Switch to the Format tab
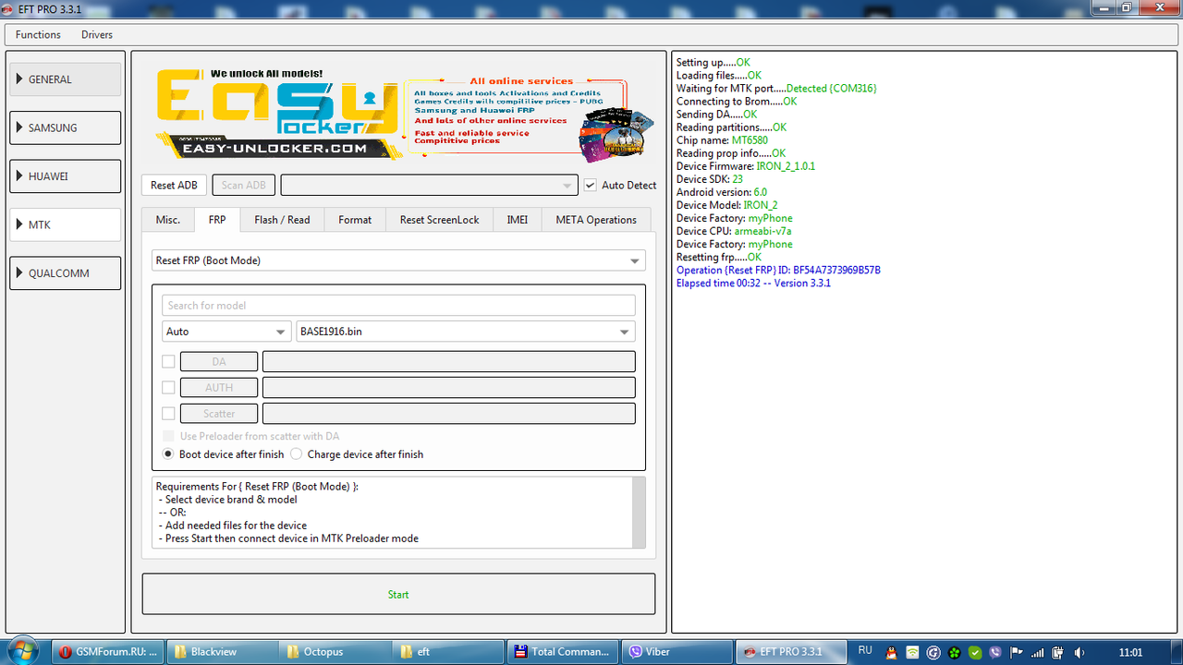The width and height of the screenshot is (1183, 665). 355,220
